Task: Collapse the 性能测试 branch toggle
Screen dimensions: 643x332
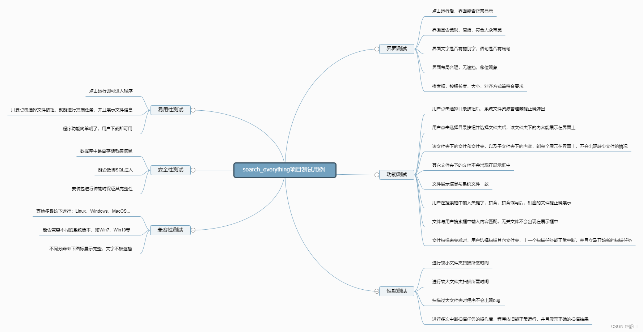Action: click(x=377, y=291)
